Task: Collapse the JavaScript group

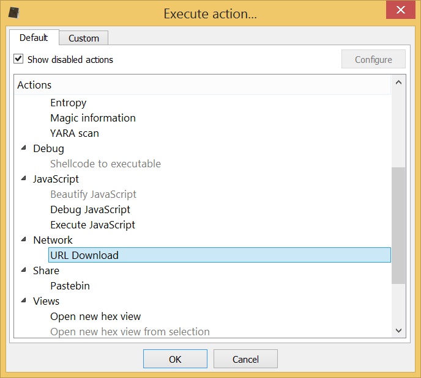Action: (24, 178)
